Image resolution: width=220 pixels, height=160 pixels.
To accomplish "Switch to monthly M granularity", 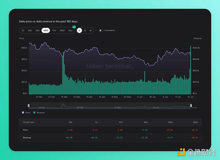I will pos(91,30).
